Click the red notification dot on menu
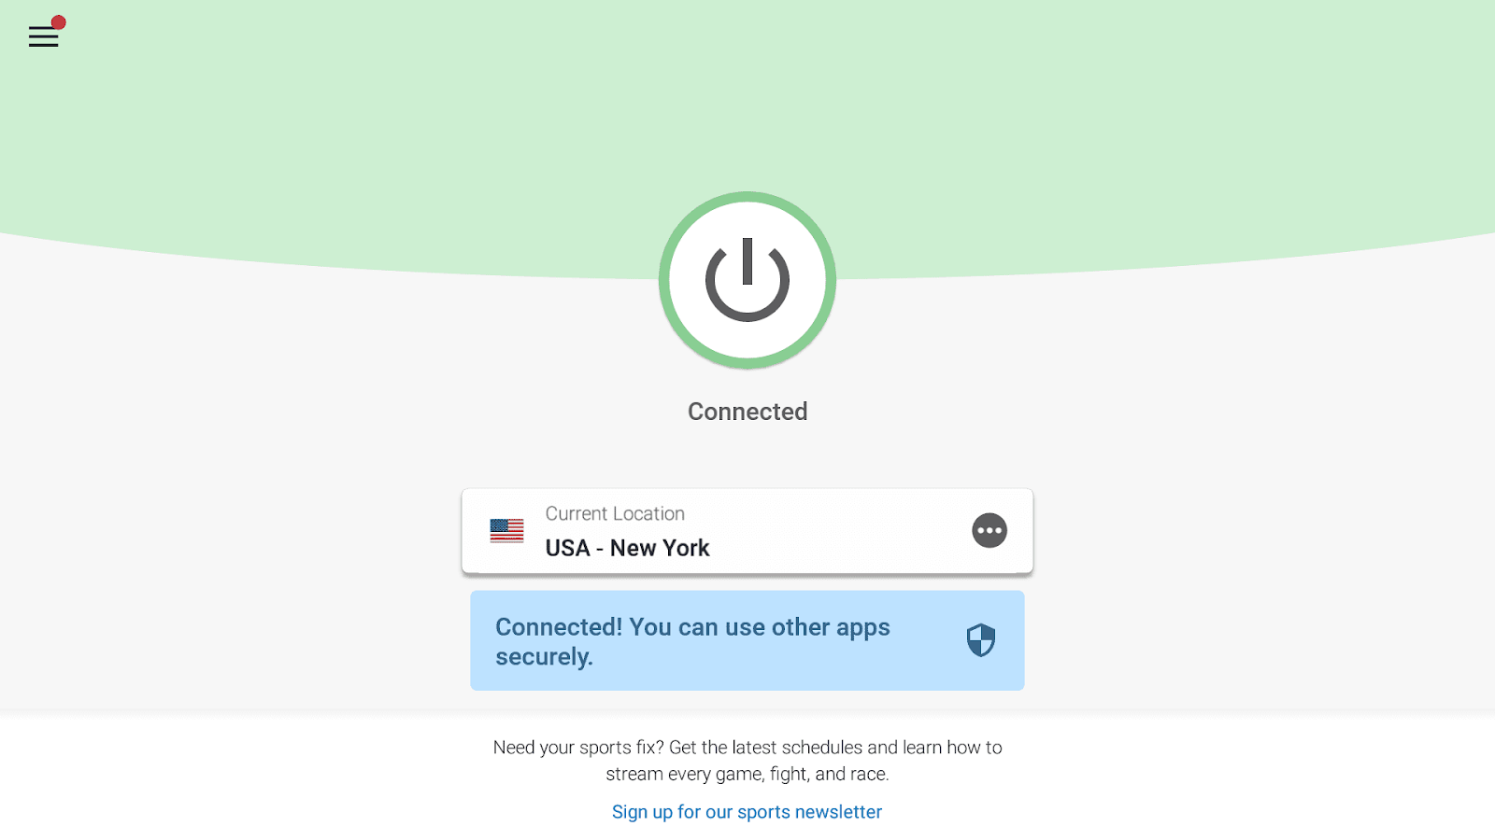The image size is (1495, 840). pyautogui.click(x=58, y=22)
